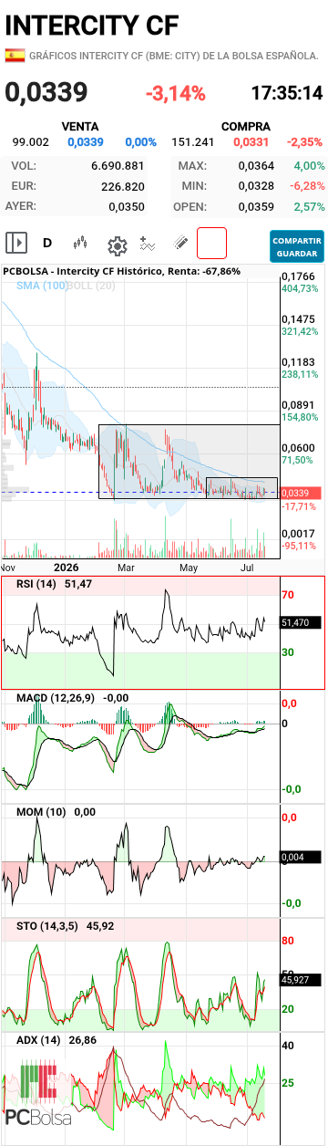
Task: Open the candlestick chart type icon
Action: (80, 244)
